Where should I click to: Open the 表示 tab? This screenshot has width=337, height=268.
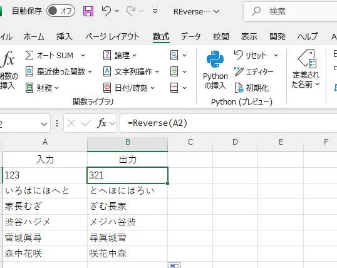point(249,36)
